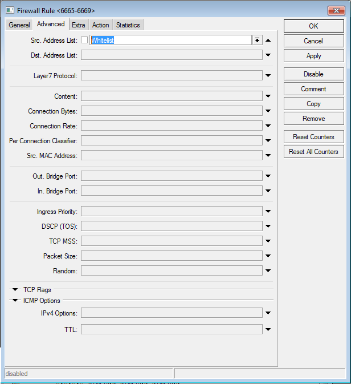The image size is (351, 384).
Task: Confirm with the OK button
Action: point(314,26)
